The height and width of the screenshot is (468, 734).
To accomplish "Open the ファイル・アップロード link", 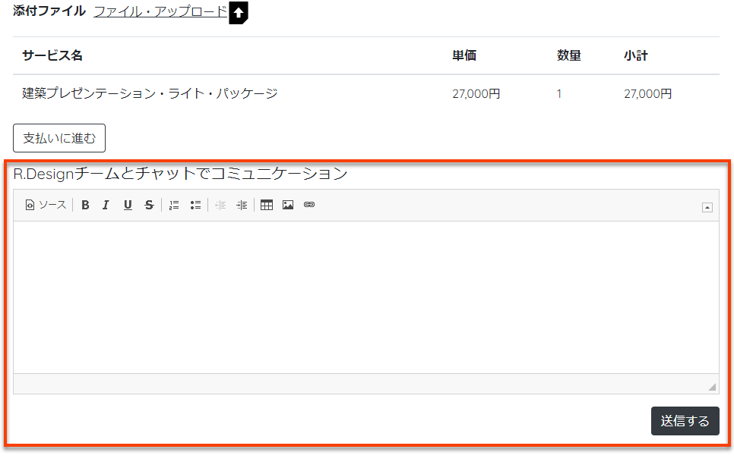I will 160,11.
